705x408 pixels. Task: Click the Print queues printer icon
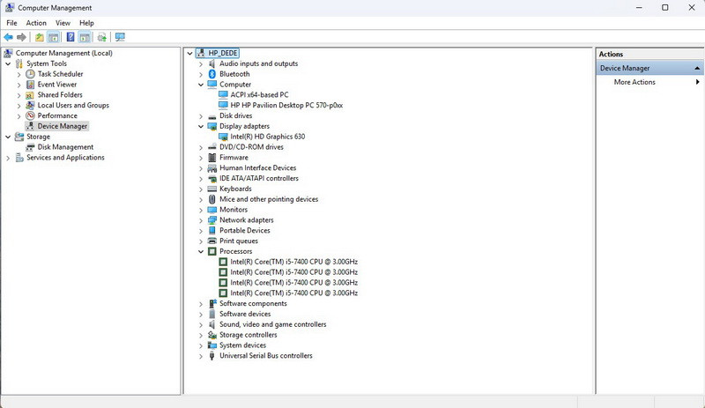(212, 241)
